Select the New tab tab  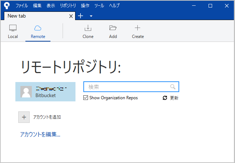point(40,16)
